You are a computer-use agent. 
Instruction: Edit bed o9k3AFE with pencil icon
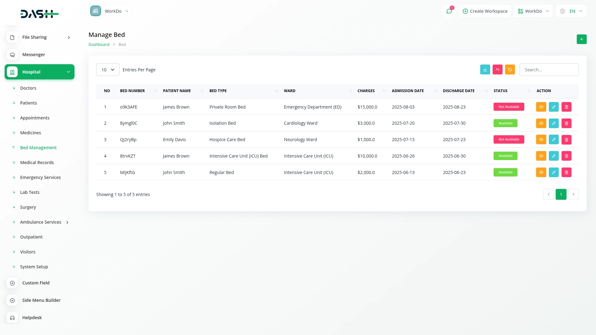(x=553, y=107)
